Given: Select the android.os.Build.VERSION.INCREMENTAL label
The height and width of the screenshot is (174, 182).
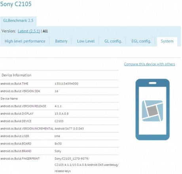Looking at the screenshot, I should click(27, 129).
